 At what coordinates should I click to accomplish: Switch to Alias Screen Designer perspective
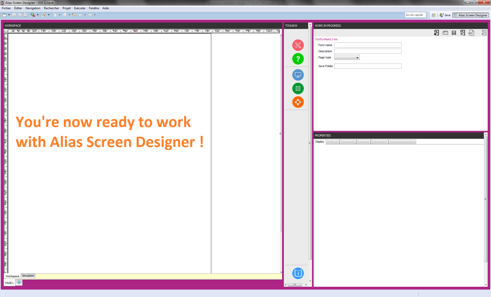point(471,15)
